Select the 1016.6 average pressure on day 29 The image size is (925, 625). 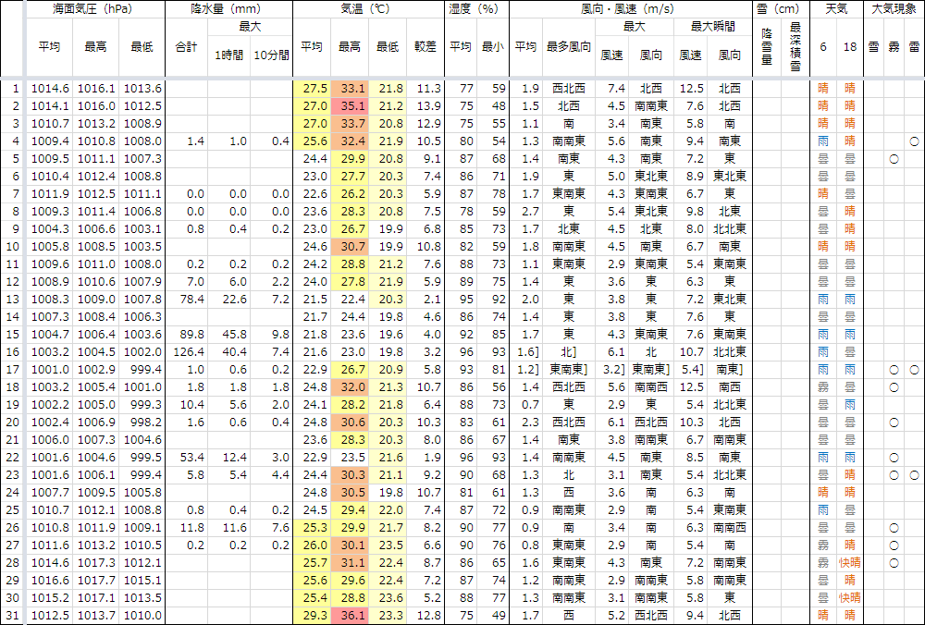pos(50,581)
